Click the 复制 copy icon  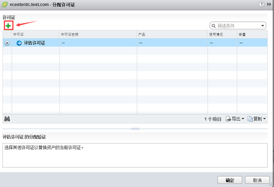point(250,119)
